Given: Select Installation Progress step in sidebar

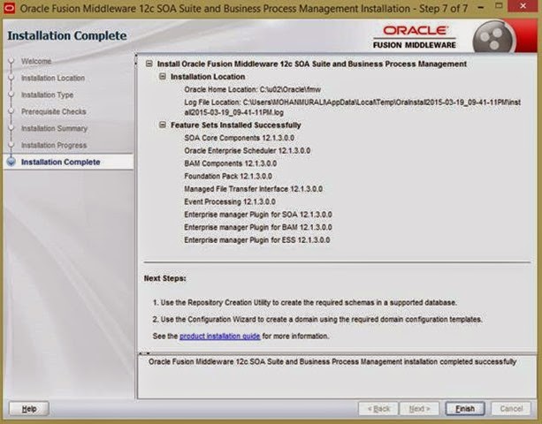Looking at the screenshot, I should 54,145.
